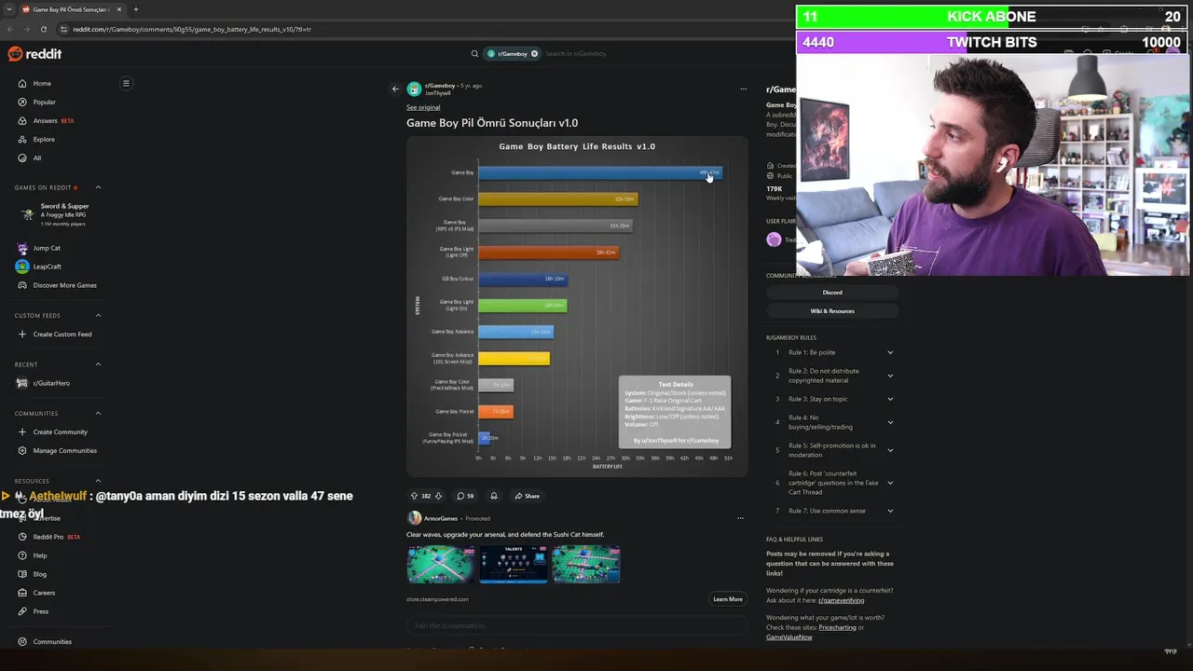Give an award to the post

pos(494,496)
